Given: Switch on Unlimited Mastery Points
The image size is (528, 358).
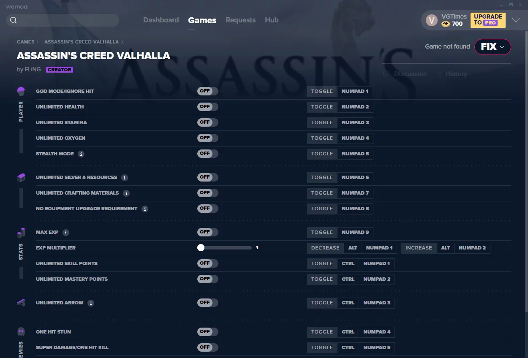Looking at the screenshot, I should click(x=208, y=279).
